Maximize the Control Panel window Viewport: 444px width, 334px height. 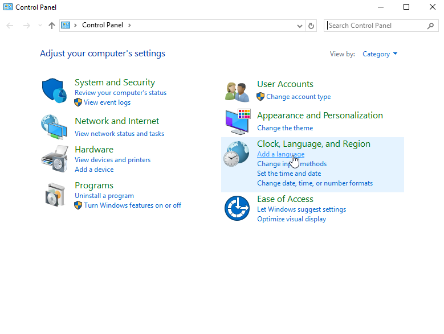tap(406, 7)
